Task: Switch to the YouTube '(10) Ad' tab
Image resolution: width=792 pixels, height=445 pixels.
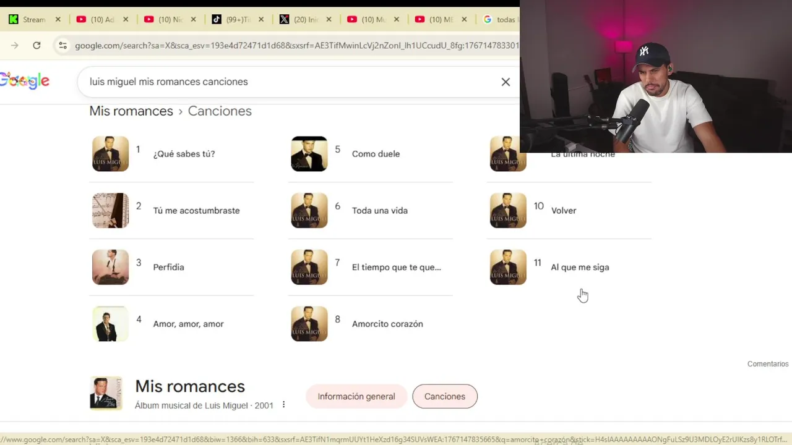Action: point(102,20)
